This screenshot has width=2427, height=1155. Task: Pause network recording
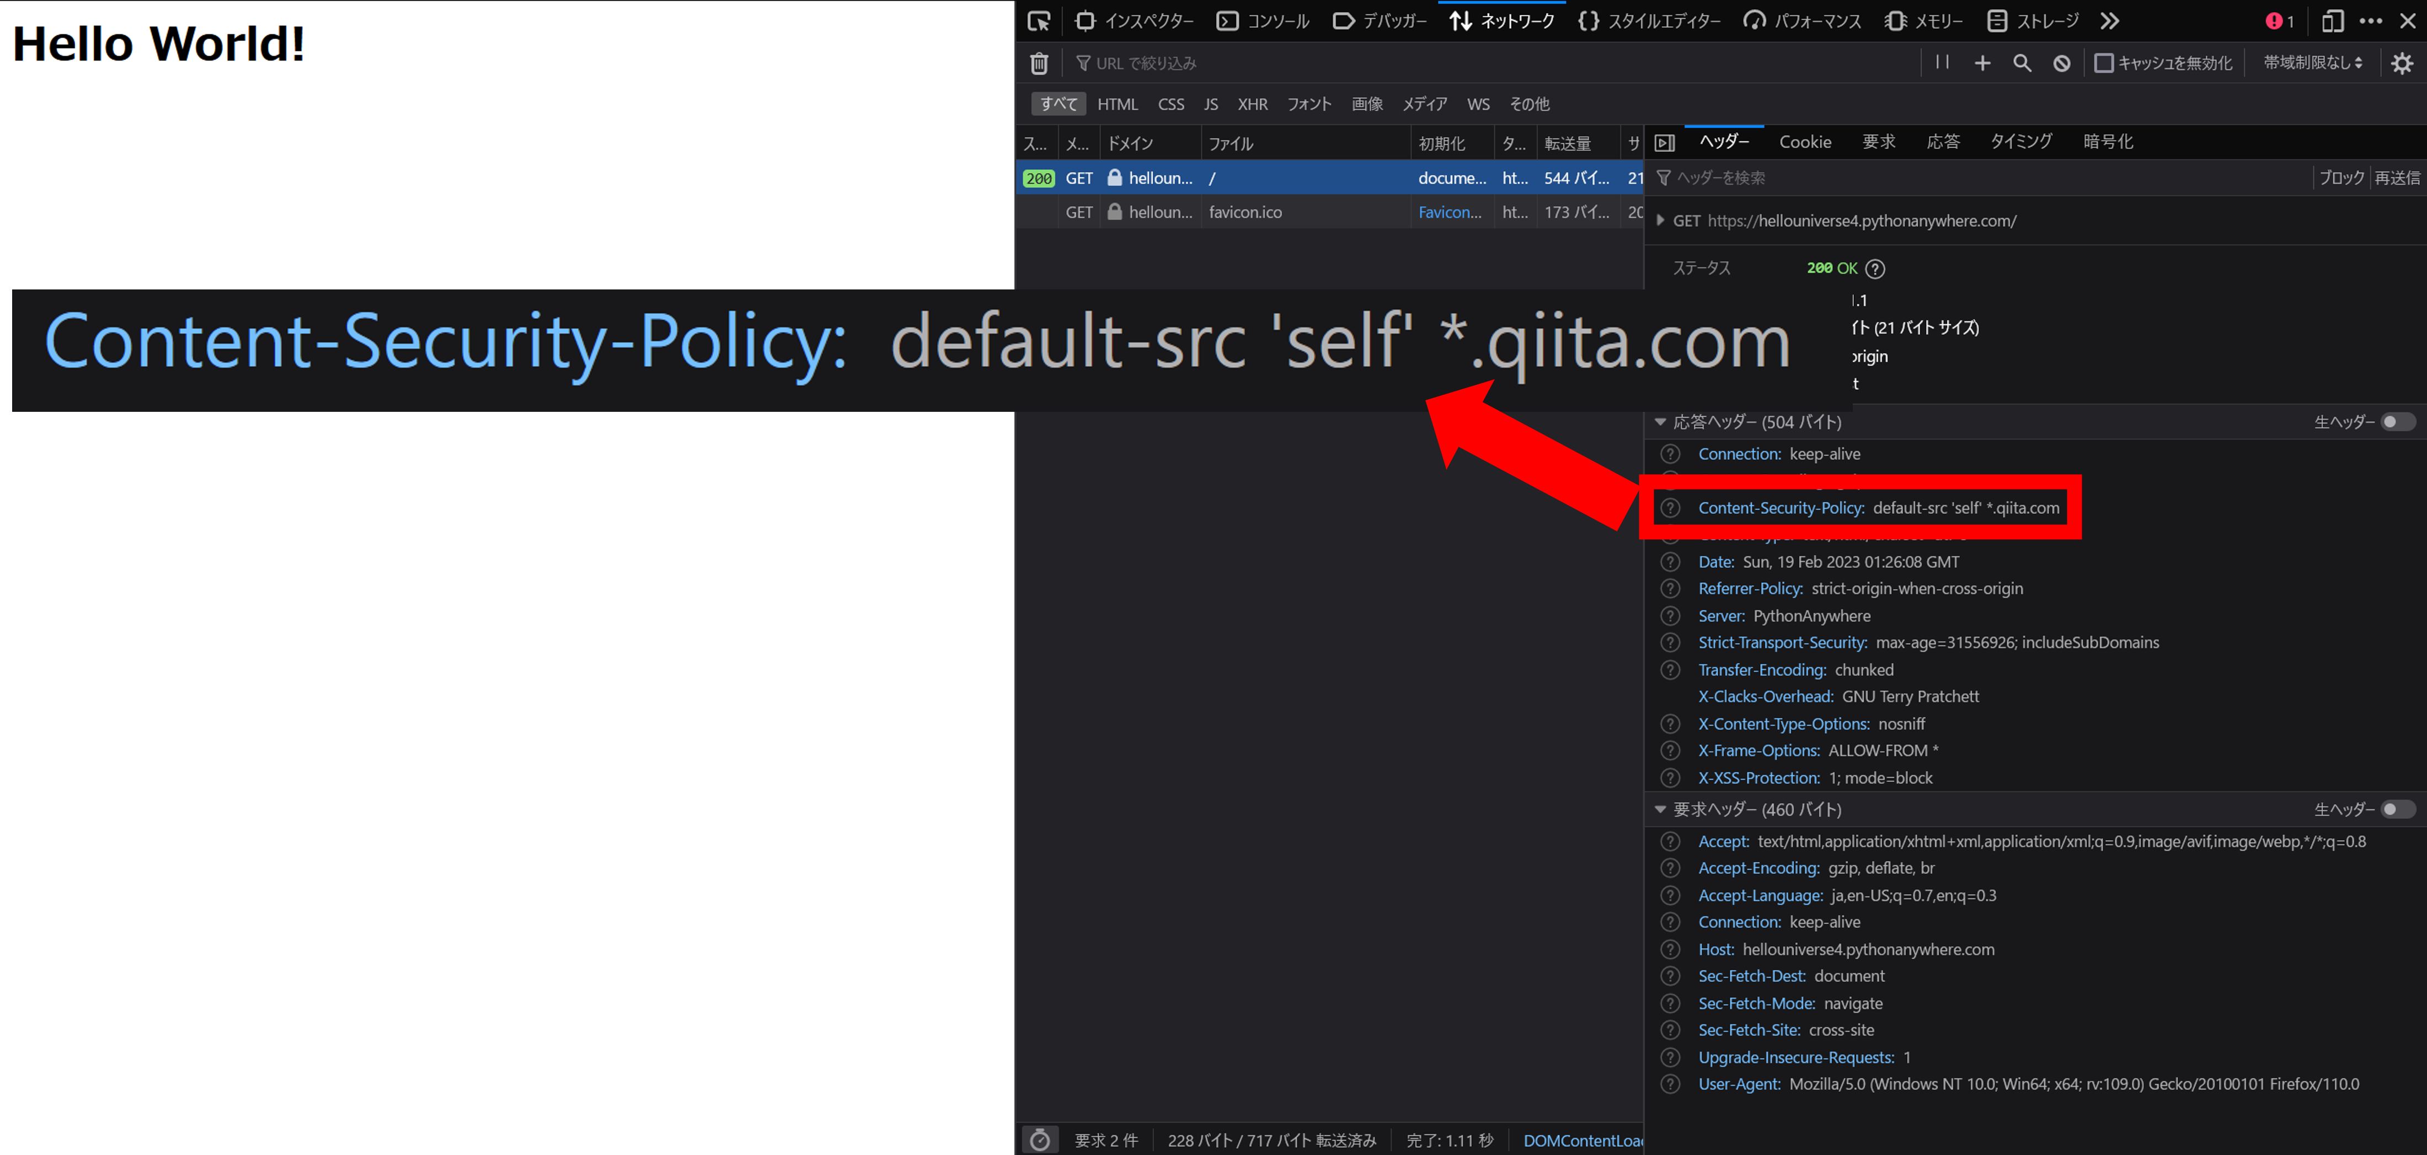[1942, 62]
